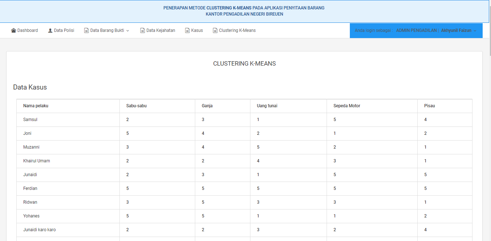Image resolution: width=491 pixels, height=241 pixels.
Task: Click the document icon beside Data Kejahatan
Action: (x=143, y=30)
